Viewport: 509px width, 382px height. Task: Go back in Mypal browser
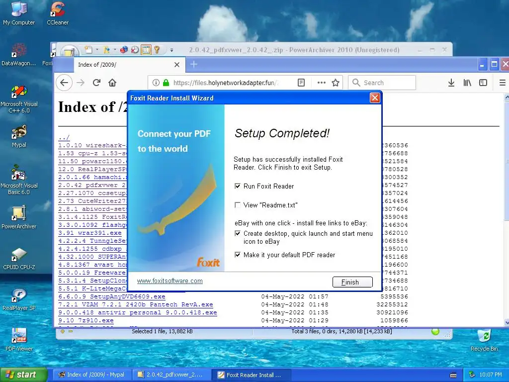64,83
